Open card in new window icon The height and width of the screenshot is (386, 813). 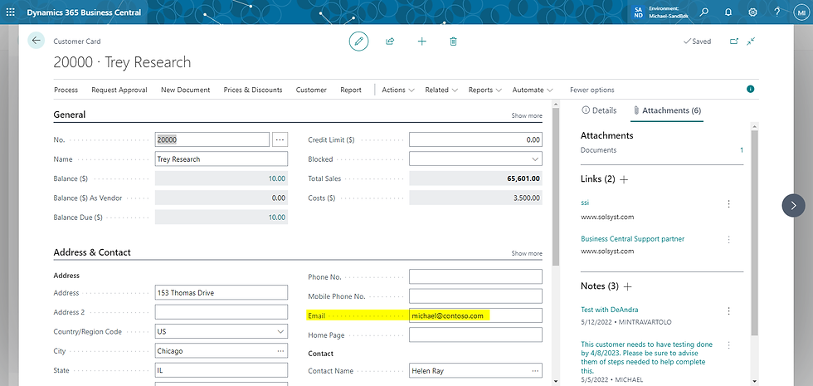[x=734, y=41]
